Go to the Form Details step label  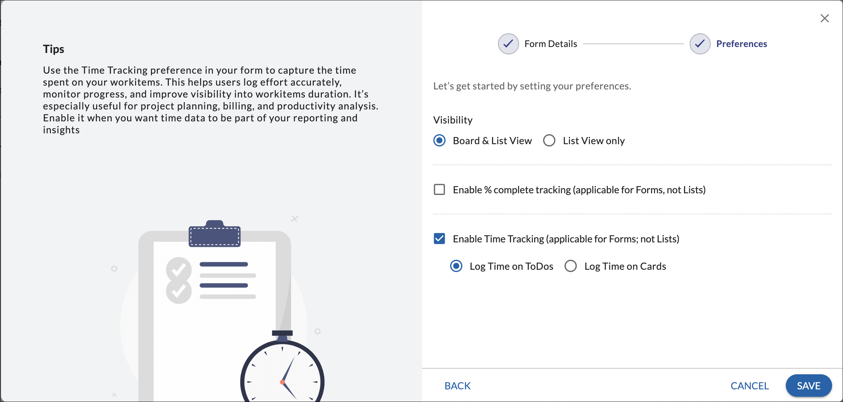point(551,44)
